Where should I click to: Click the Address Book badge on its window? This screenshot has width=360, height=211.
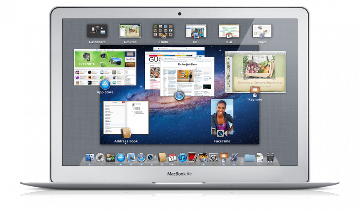click(126, 133)
